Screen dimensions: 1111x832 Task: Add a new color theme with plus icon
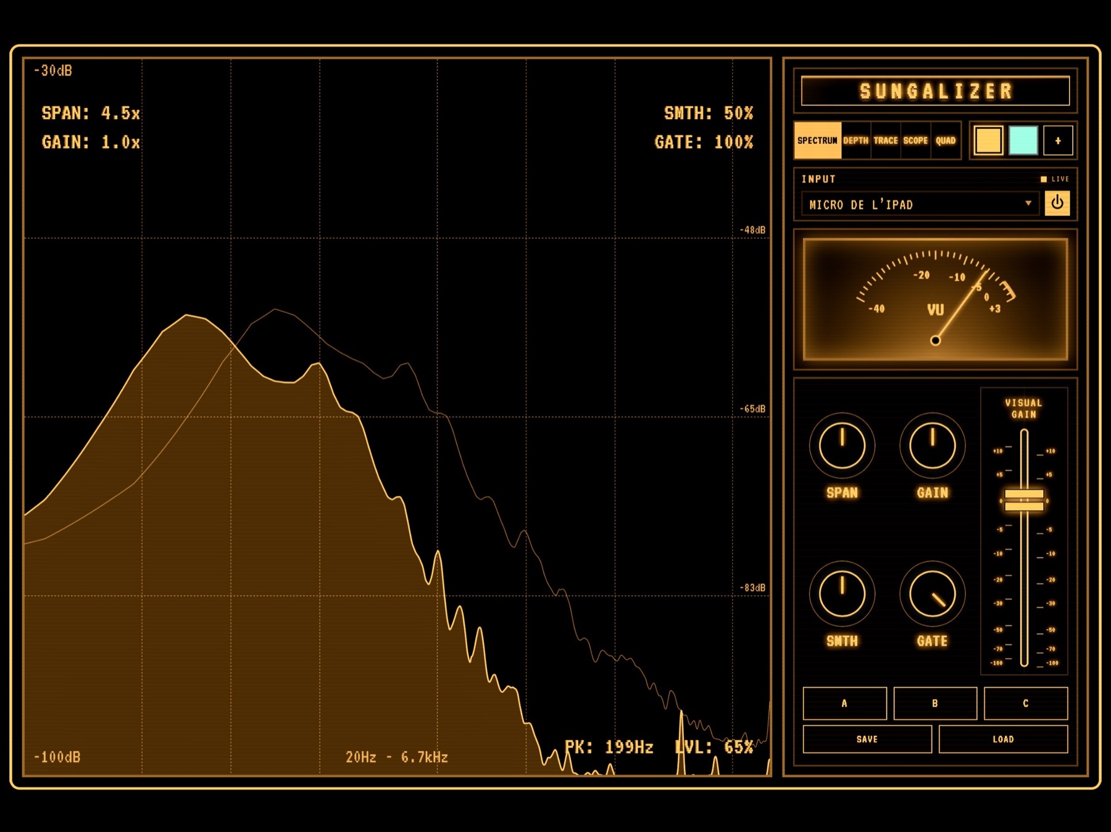pos(1057,141)
